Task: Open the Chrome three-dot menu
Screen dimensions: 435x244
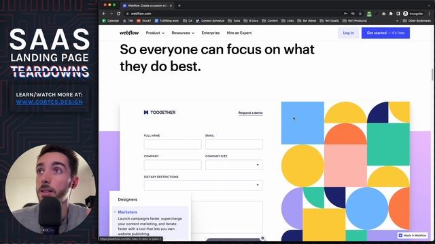Action: [430, 14]
